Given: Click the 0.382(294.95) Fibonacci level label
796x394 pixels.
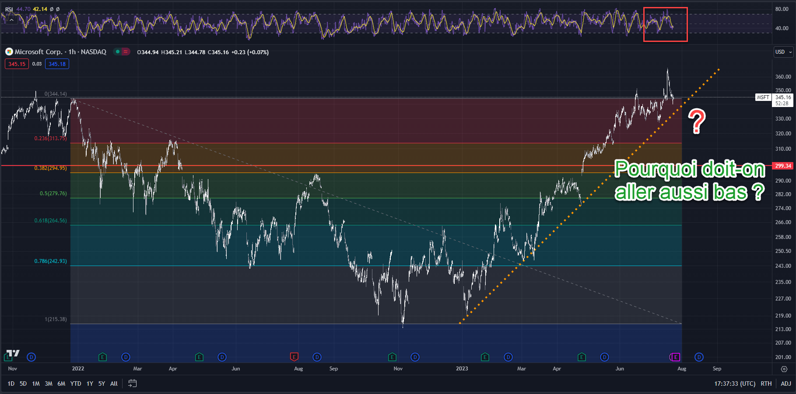Looking at the screenshot, I should 51,168.
